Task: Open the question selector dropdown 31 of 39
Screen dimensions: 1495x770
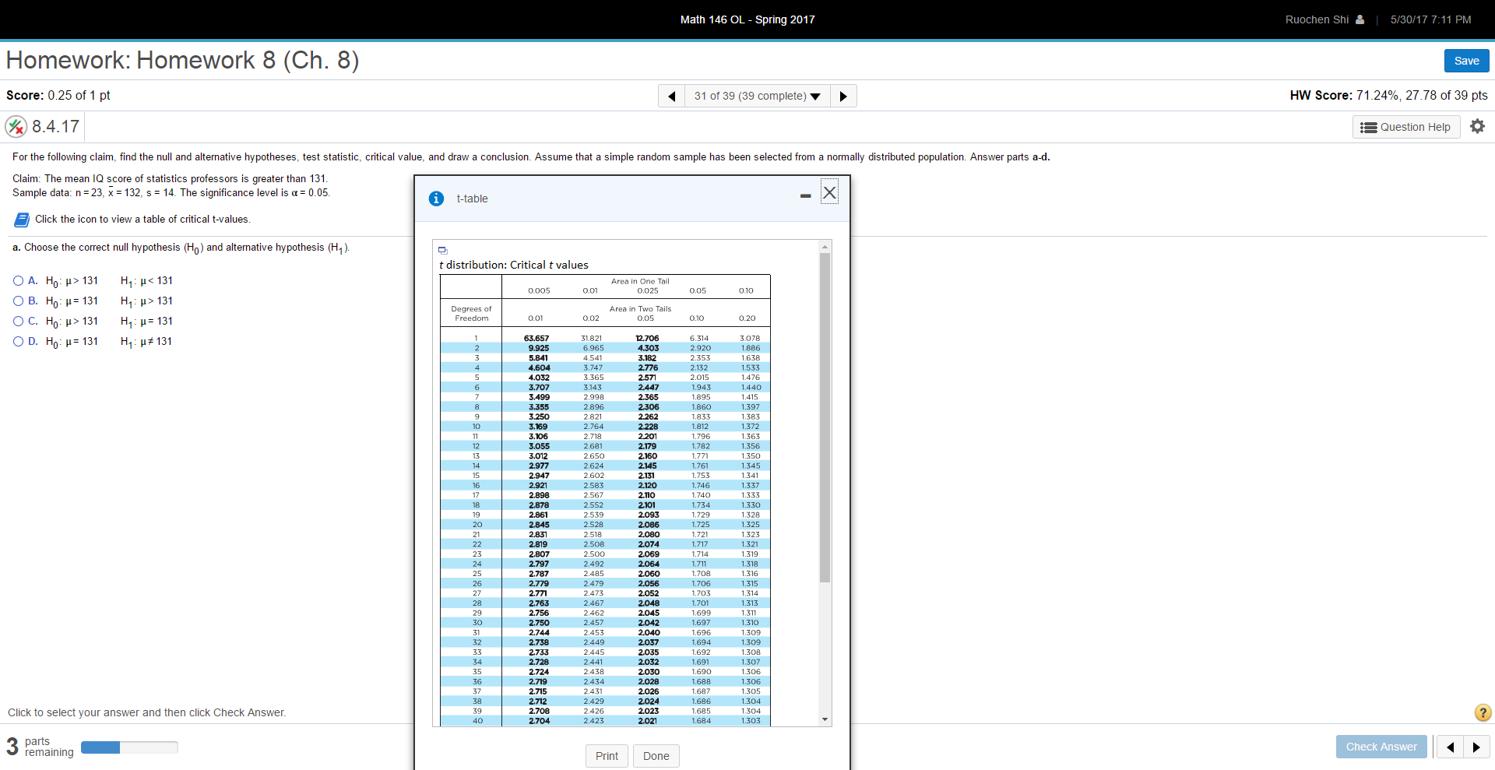Action: point(757,96)
